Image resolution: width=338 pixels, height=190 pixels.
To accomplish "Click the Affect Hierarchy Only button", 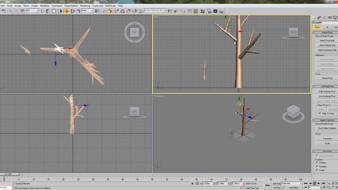I will [x=327, y=50].
